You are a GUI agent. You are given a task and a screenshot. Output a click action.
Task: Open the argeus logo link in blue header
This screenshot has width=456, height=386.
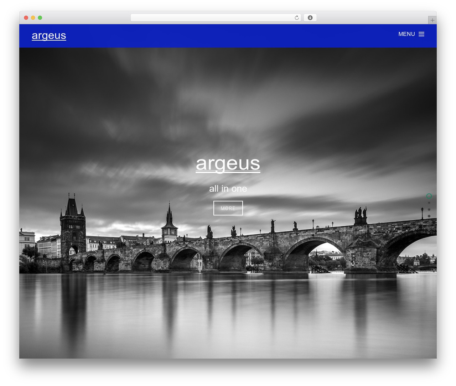click(49, 36)
